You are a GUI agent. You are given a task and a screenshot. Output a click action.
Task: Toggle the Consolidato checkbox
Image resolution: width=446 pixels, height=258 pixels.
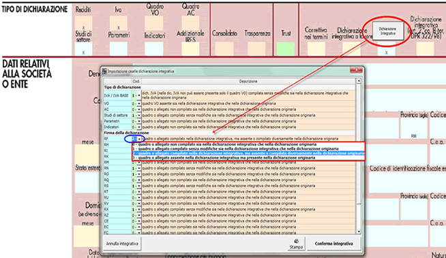(224, 49)
